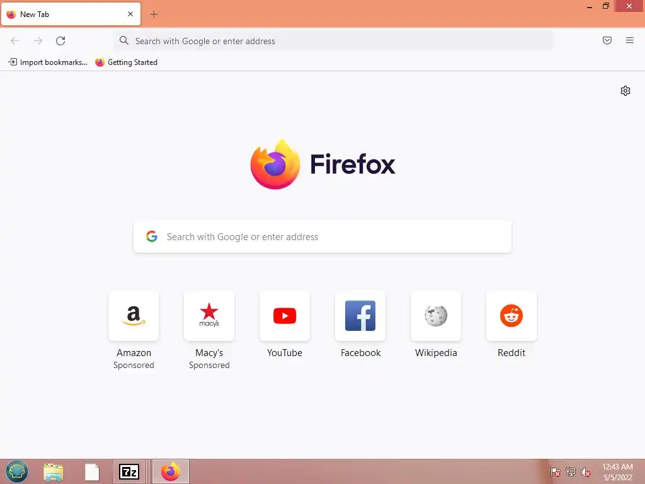This screenshot has height=484, width=645.
Task: Click the Reddit label text
Action: coord(511,353)
